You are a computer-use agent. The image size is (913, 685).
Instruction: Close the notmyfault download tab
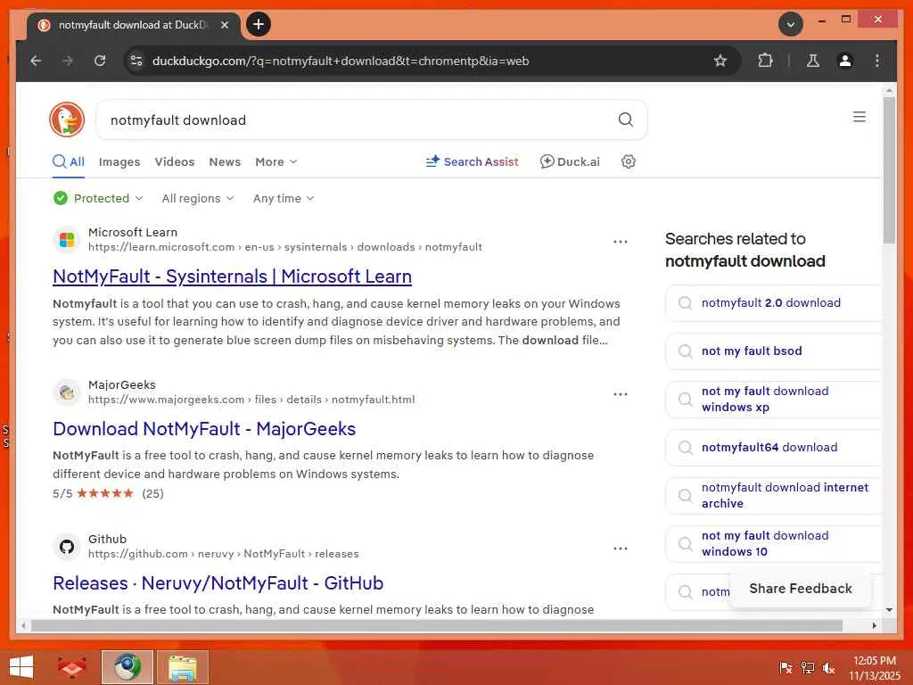[225, 25]
